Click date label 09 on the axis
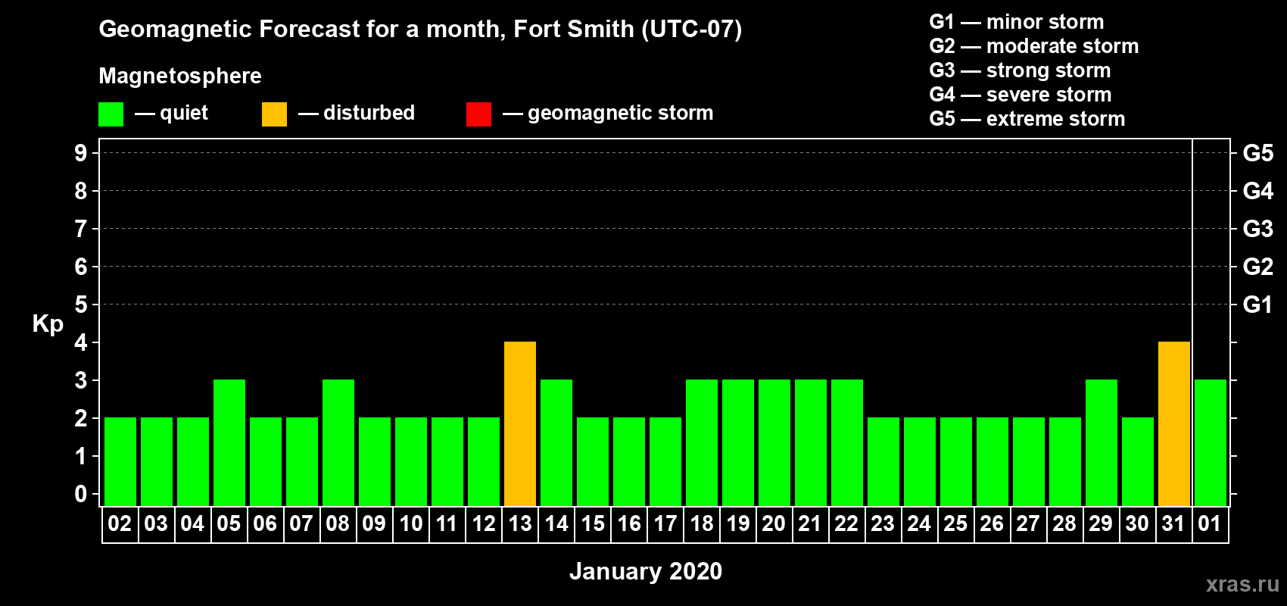This screenshot has width=1287, height=606. (374, 523)
